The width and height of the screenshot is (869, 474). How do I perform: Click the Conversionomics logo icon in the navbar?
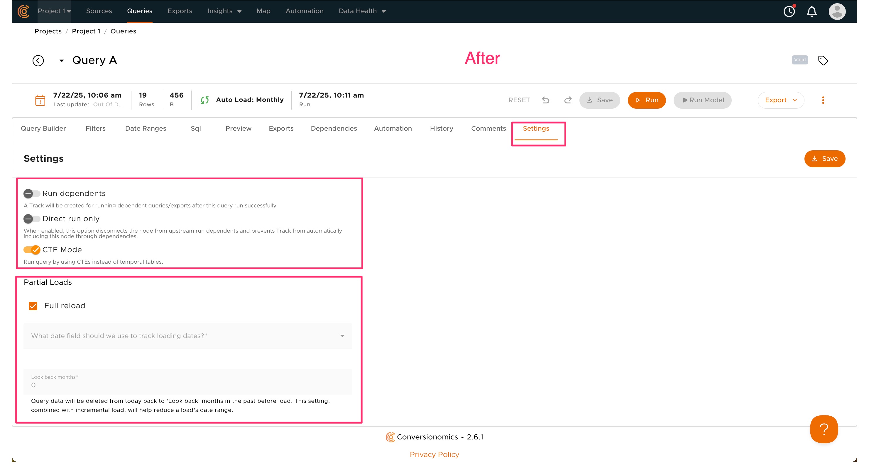23,11
